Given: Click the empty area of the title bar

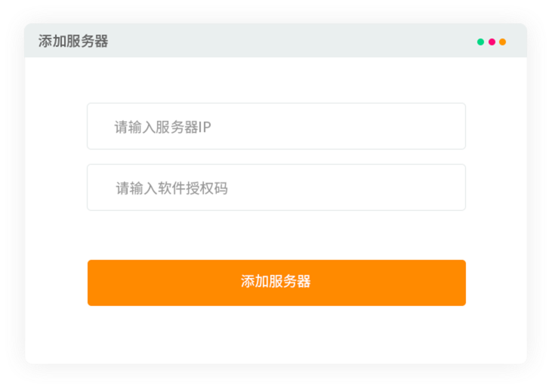Looking at the screenshot, I should click(287, 42).
